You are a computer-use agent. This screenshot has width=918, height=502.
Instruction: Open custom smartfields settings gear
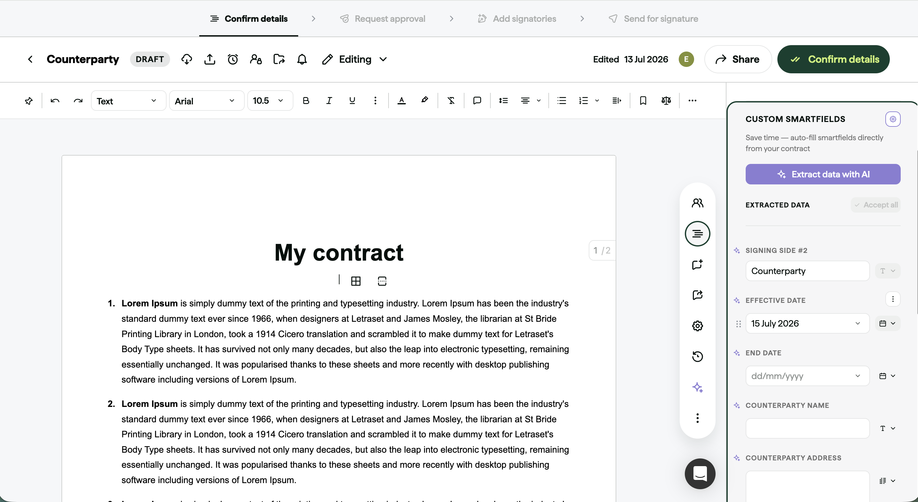[x=893, y=119]
